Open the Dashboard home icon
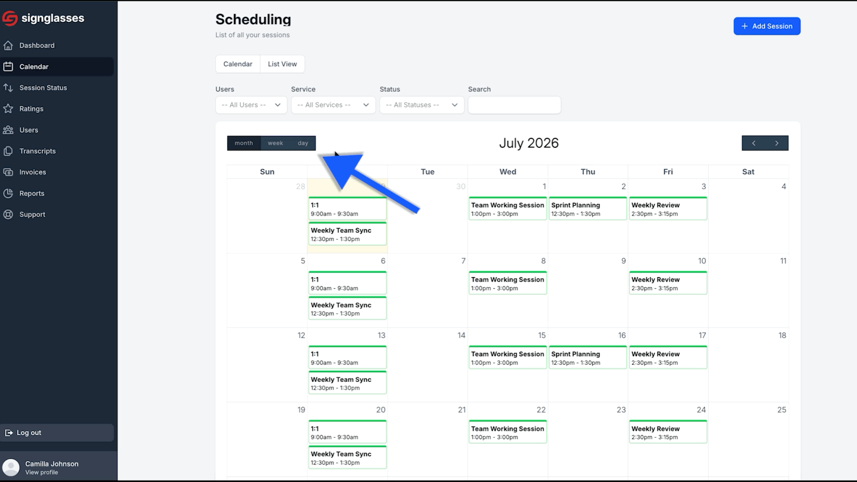 pos(8,46)
